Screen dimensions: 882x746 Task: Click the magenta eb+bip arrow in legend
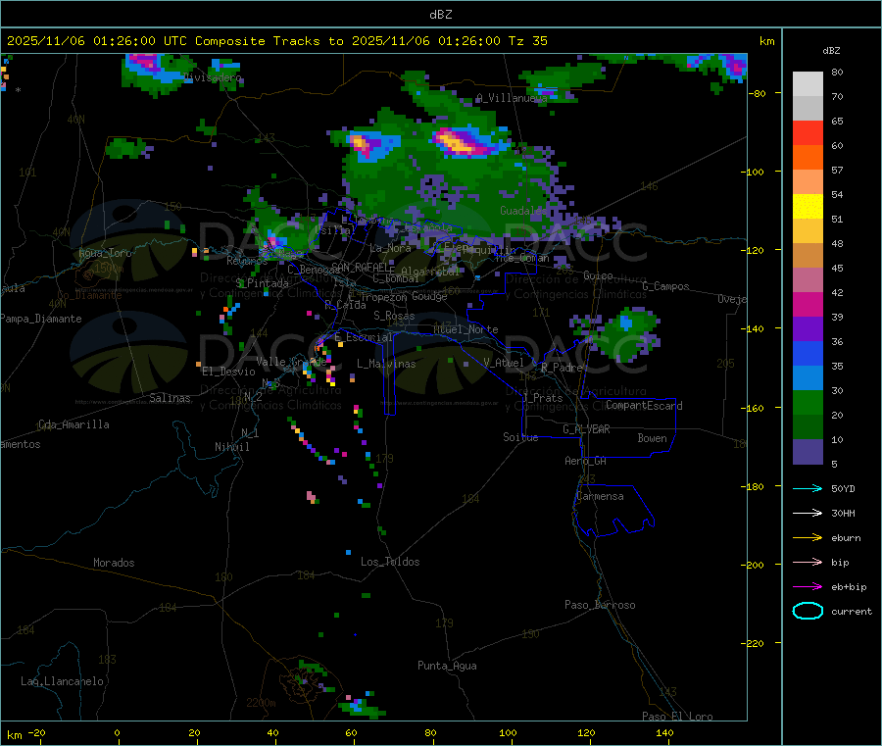coord(808,587)
